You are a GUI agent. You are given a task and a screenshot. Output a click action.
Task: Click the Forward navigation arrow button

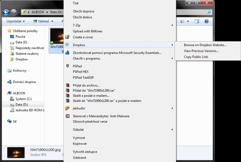(x=13, y=12)
